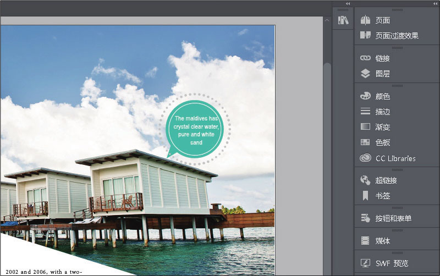
Task: Select the CC Libraries label
Action: coord(395,158)
